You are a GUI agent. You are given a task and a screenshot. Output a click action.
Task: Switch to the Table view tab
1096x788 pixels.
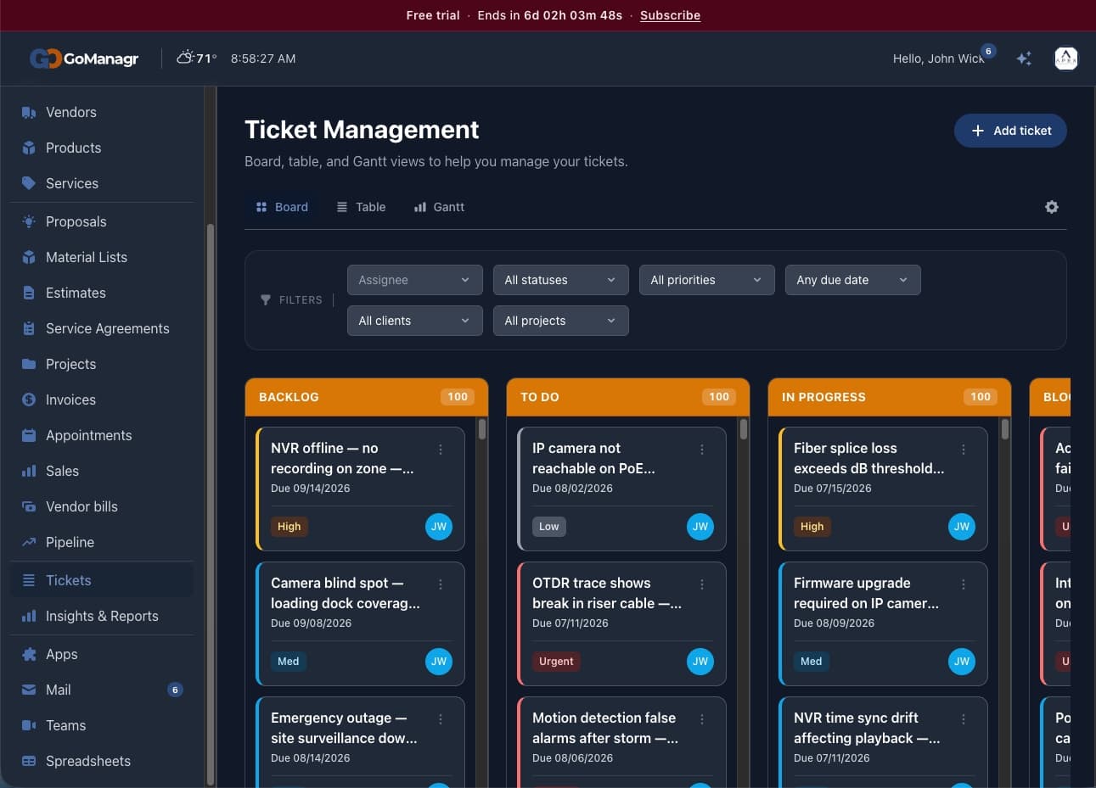361,207
